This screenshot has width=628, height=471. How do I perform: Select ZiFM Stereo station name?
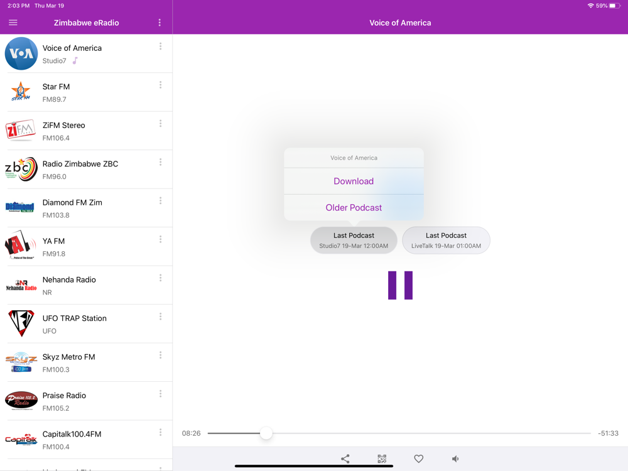63,126
